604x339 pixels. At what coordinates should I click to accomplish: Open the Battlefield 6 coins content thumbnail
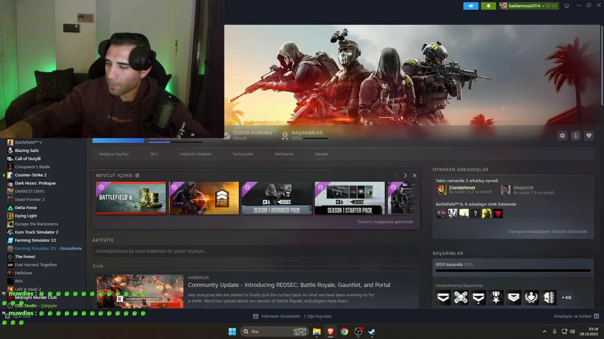point(131,198)
